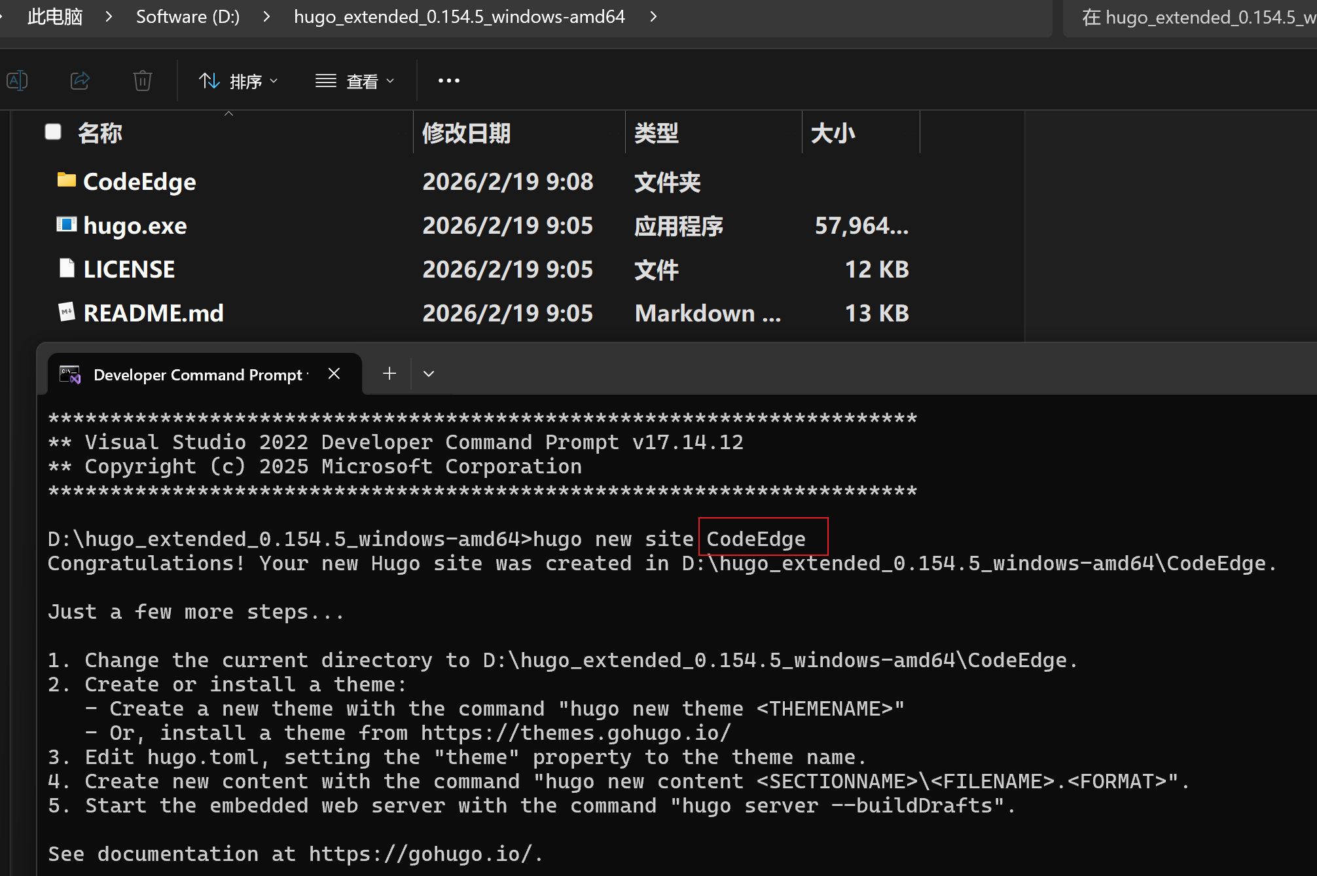Toggle the select-all checkbox beside 名称

click(53, 132)
